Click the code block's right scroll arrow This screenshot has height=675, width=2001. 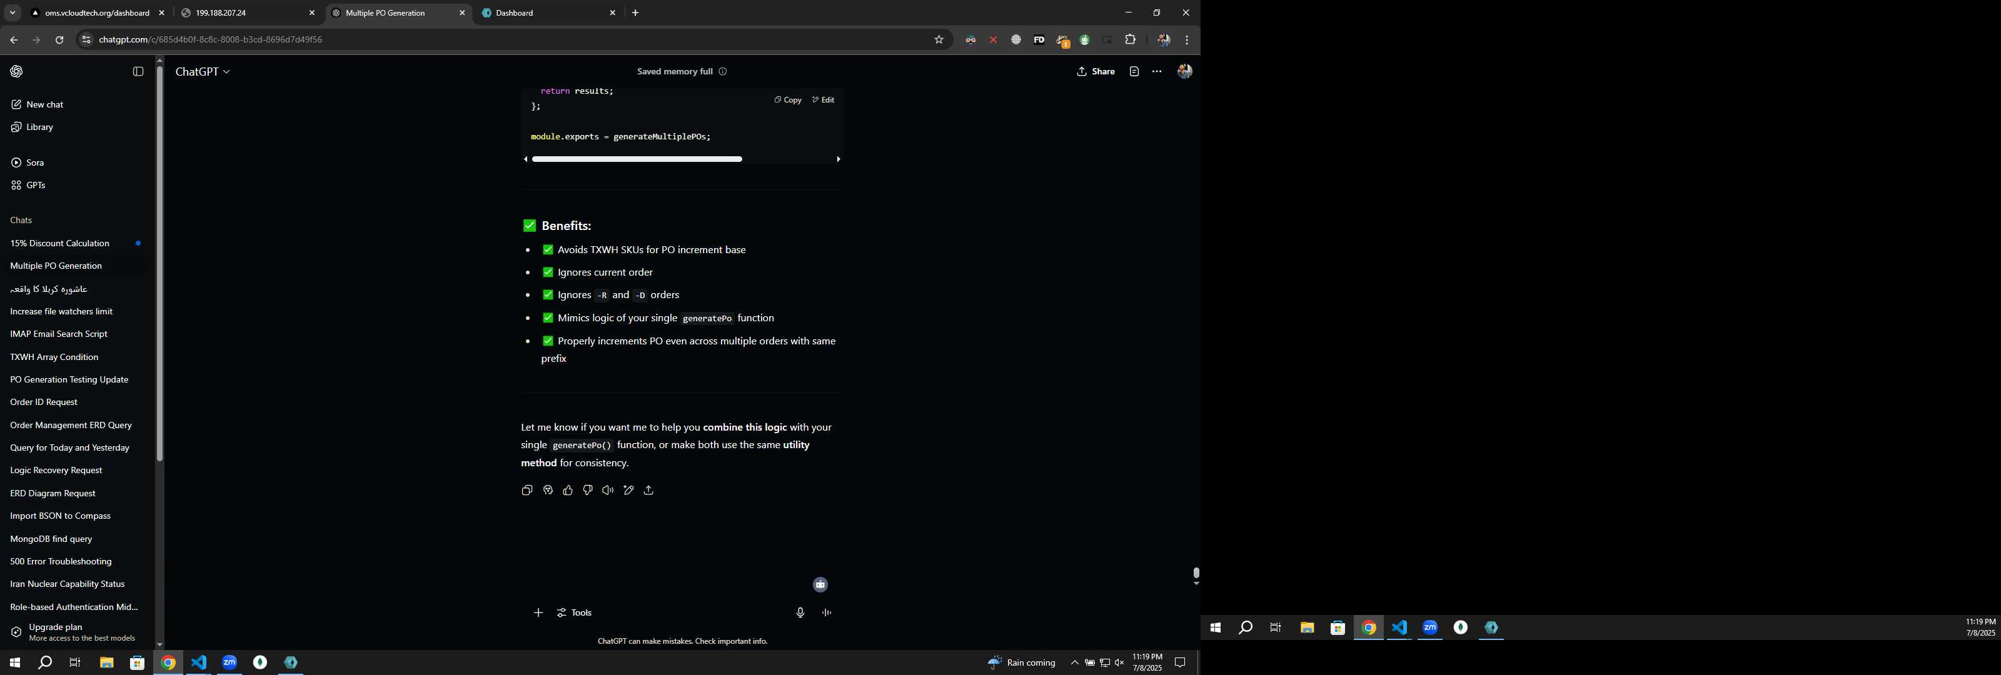pyautogui.click(x=838, y=159)
